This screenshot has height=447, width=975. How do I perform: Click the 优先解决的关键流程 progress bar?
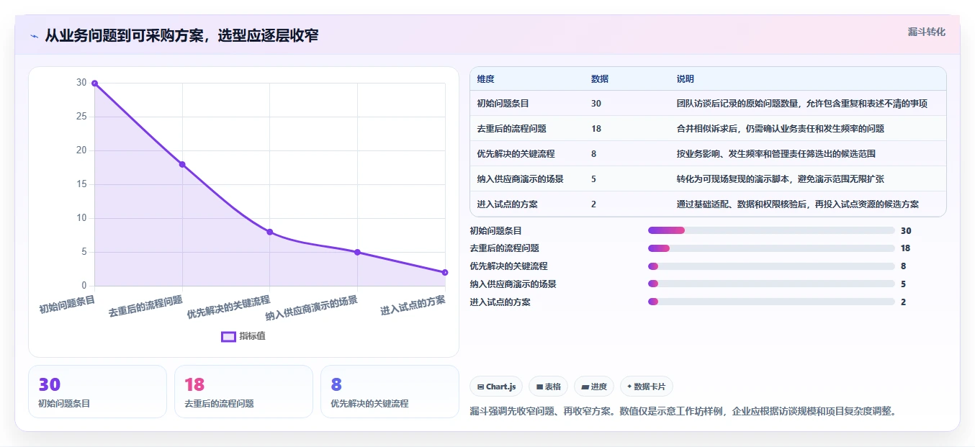pyautogui.click(x=771, y=266)
